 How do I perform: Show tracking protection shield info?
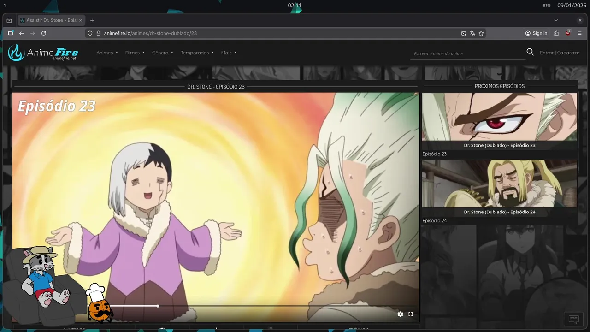pyautogui.click(x=90, y=33)
